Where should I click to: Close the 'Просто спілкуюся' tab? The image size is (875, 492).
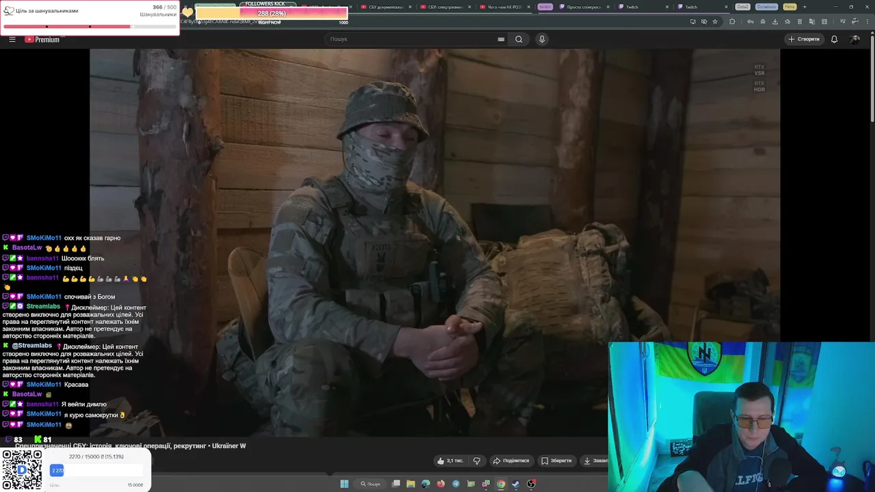pos(608,7)
